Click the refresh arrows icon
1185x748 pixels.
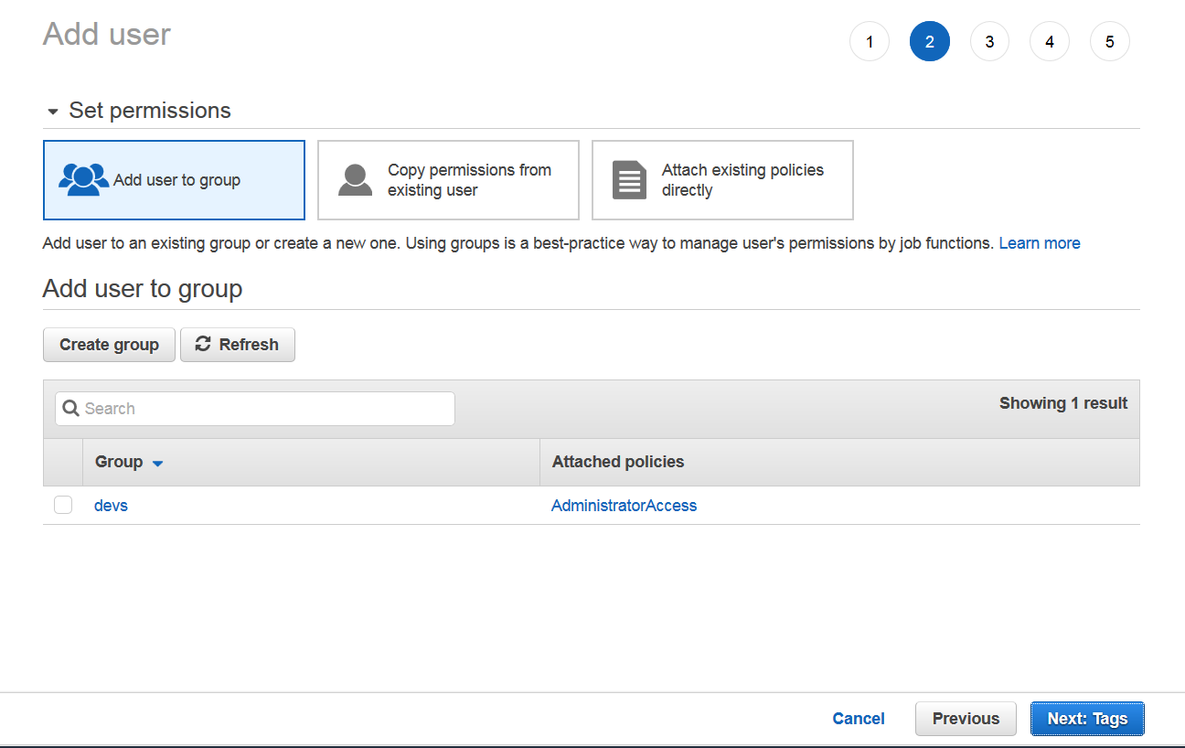pos(203,344)
